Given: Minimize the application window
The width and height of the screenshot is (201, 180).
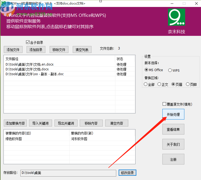Looking at the screenshot, I should pos(172,3).
